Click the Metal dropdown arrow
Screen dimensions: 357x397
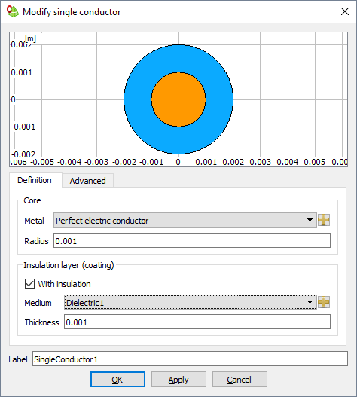point(310,220)
